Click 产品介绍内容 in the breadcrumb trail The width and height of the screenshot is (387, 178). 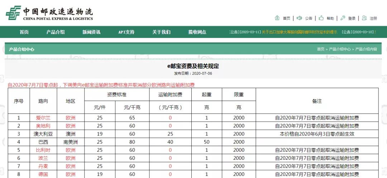(x=366, y=49)
